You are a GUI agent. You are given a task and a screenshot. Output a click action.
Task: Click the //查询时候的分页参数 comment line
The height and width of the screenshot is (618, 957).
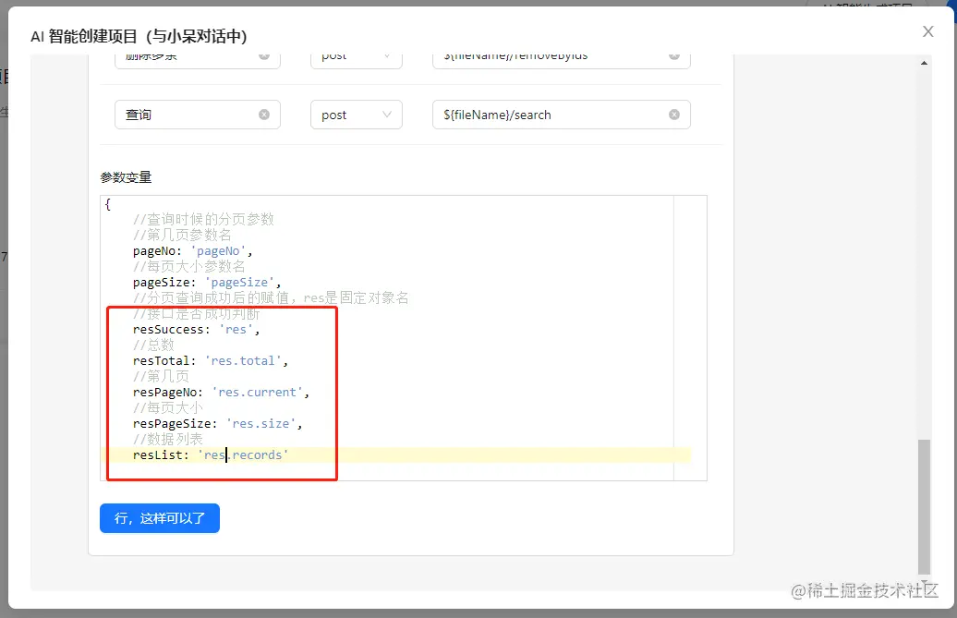pyautogui.click(x=204, y=220)
